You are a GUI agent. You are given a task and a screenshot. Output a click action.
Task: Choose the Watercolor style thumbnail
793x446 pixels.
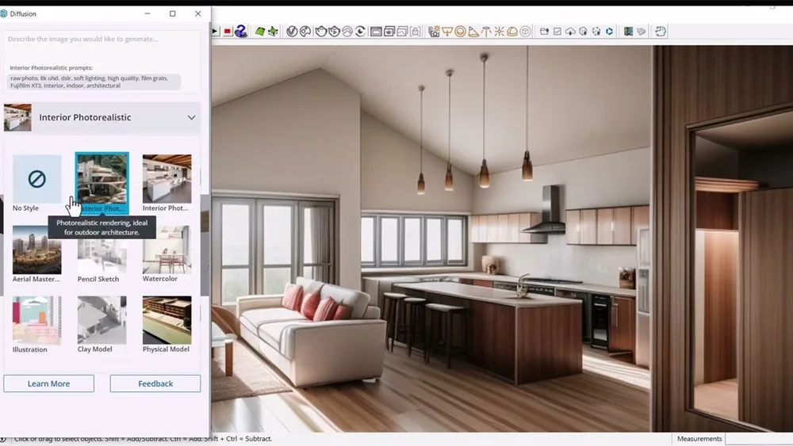click(x=167, y=254)
